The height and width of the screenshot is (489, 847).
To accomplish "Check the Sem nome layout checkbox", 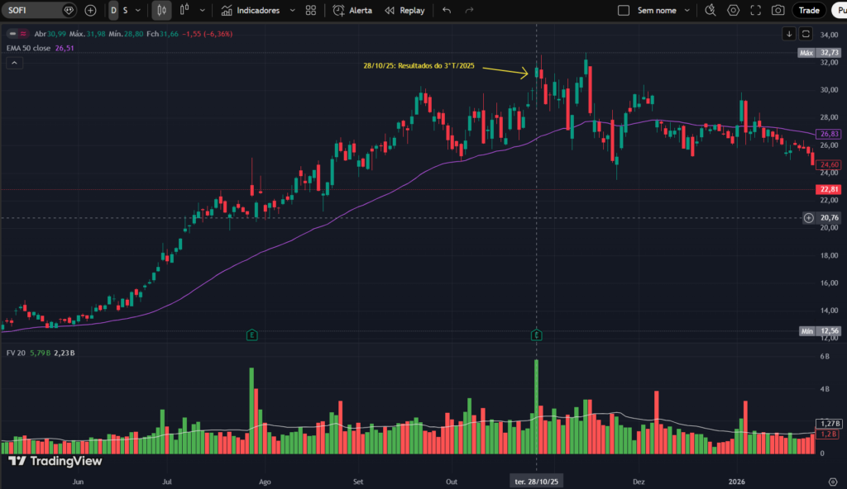I will coord(624,10).
